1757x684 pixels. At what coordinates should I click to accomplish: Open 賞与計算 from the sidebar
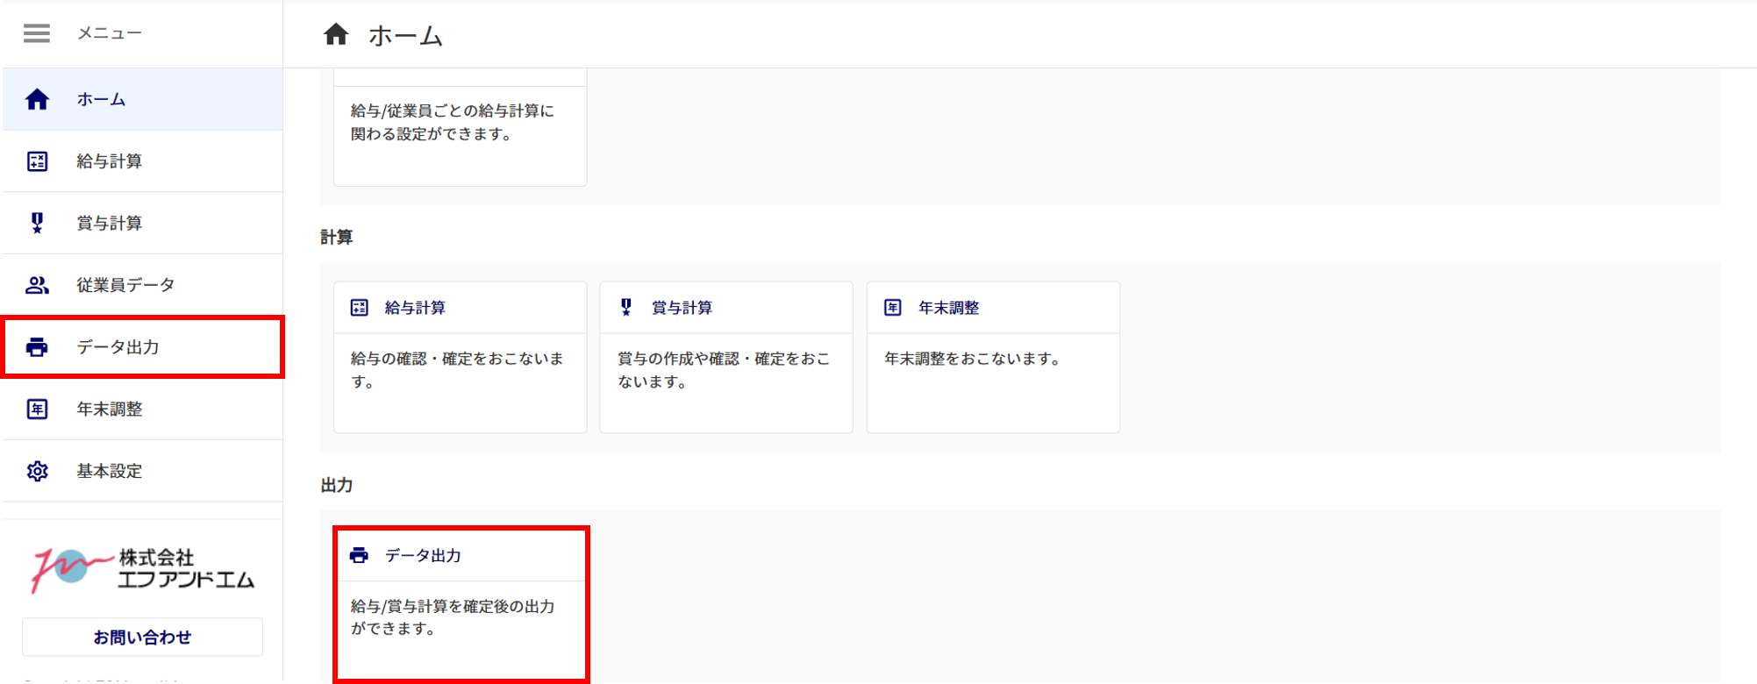pos(143,223)
